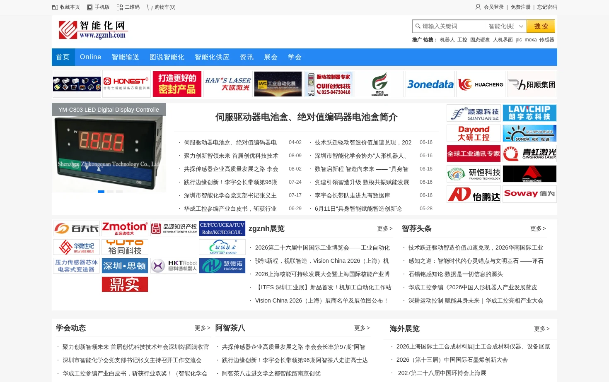Open the 图说智能化 navigation tab
This screenshot has height=382, width=609.
point(167,57)
